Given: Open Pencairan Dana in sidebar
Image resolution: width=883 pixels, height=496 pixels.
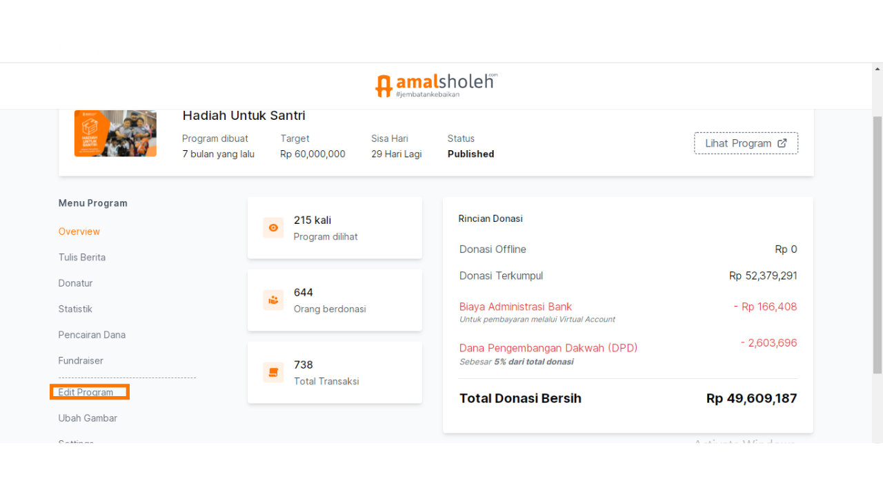Looking at the screenshot, I should point(92,335).
